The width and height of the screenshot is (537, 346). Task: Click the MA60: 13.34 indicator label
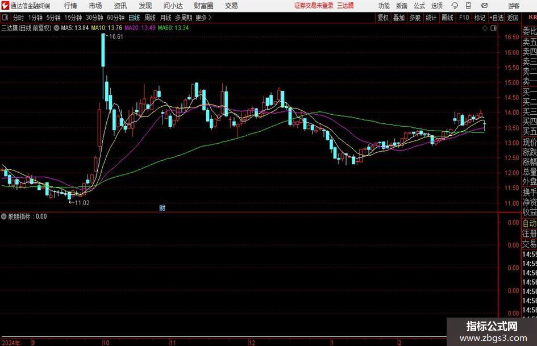173,28
